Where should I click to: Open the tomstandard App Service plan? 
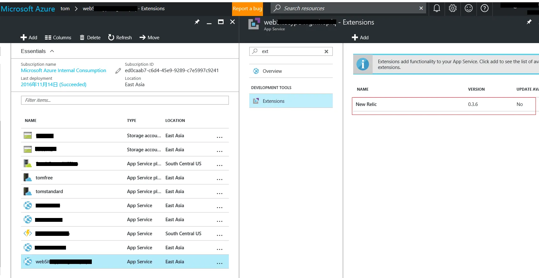[49, 192]
